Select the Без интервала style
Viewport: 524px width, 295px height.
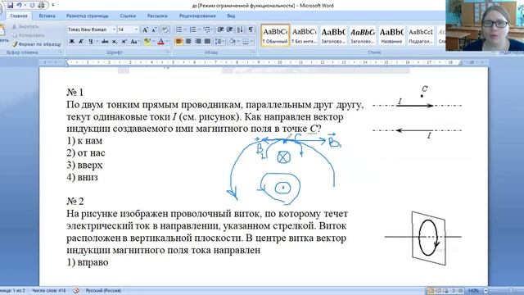click(304, 35)
